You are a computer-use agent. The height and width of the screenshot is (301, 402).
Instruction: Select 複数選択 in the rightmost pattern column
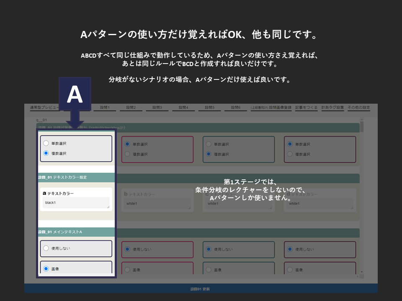290,154
